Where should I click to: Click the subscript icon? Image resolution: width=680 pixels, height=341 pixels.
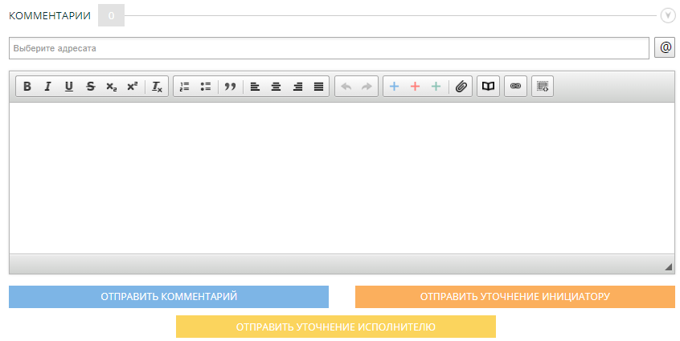tap(111, 87)
